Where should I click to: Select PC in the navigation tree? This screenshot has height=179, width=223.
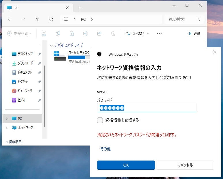coord(22,119)
